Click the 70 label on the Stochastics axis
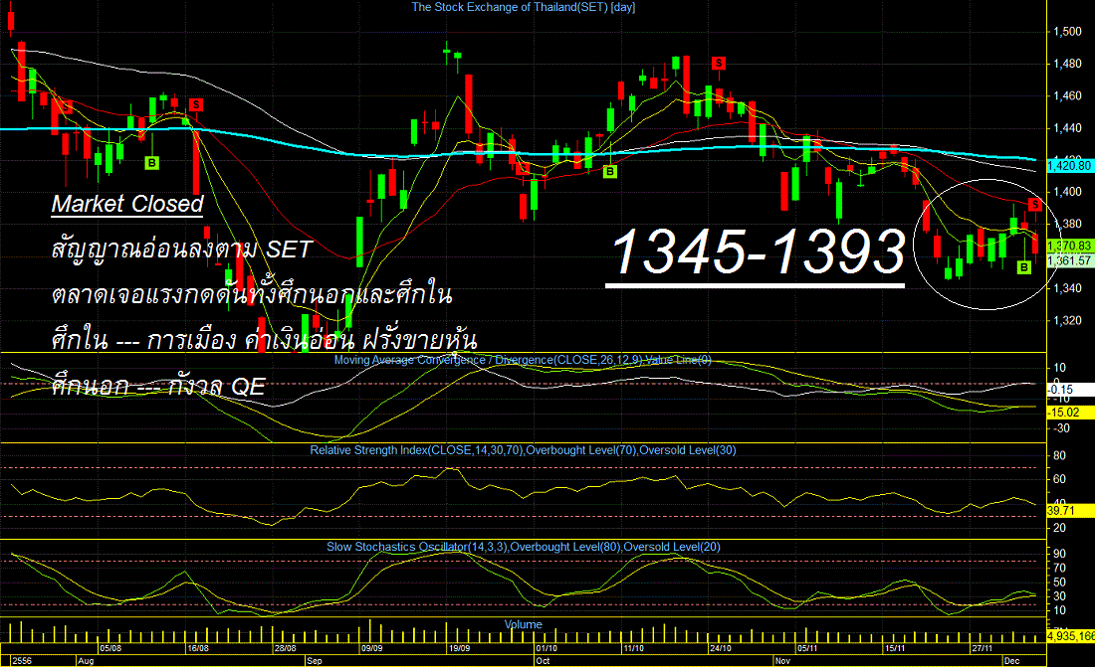 click(x=1059, y=568)
